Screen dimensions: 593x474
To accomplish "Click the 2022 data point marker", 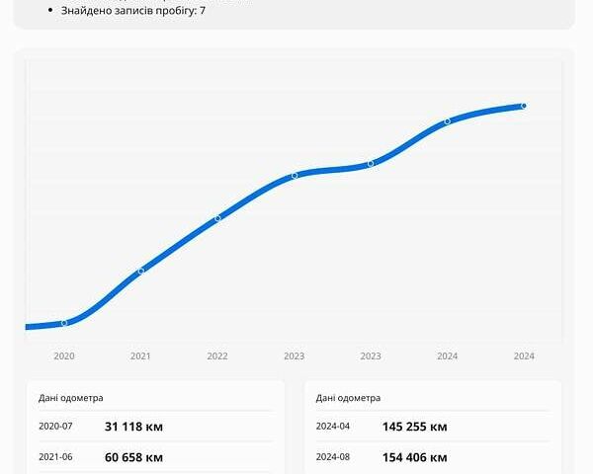I will pyautogui.click(x=217, y=217).
